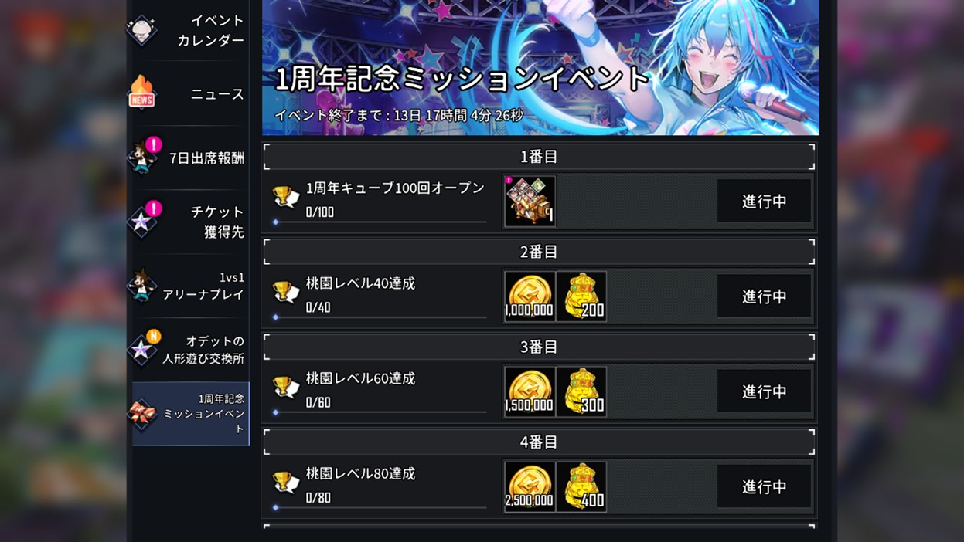Click the 200 golden pouch reward
The height and width of the screenshot is (542, 964).
pyautogui.click(x=581, y=296)
